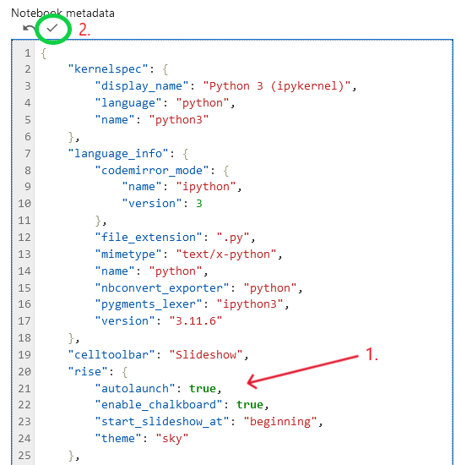The height and width of the screenshot is (465, 461).
Task: Click the revert arrow to undo metadata changes
Action: [x=29, y=29]
